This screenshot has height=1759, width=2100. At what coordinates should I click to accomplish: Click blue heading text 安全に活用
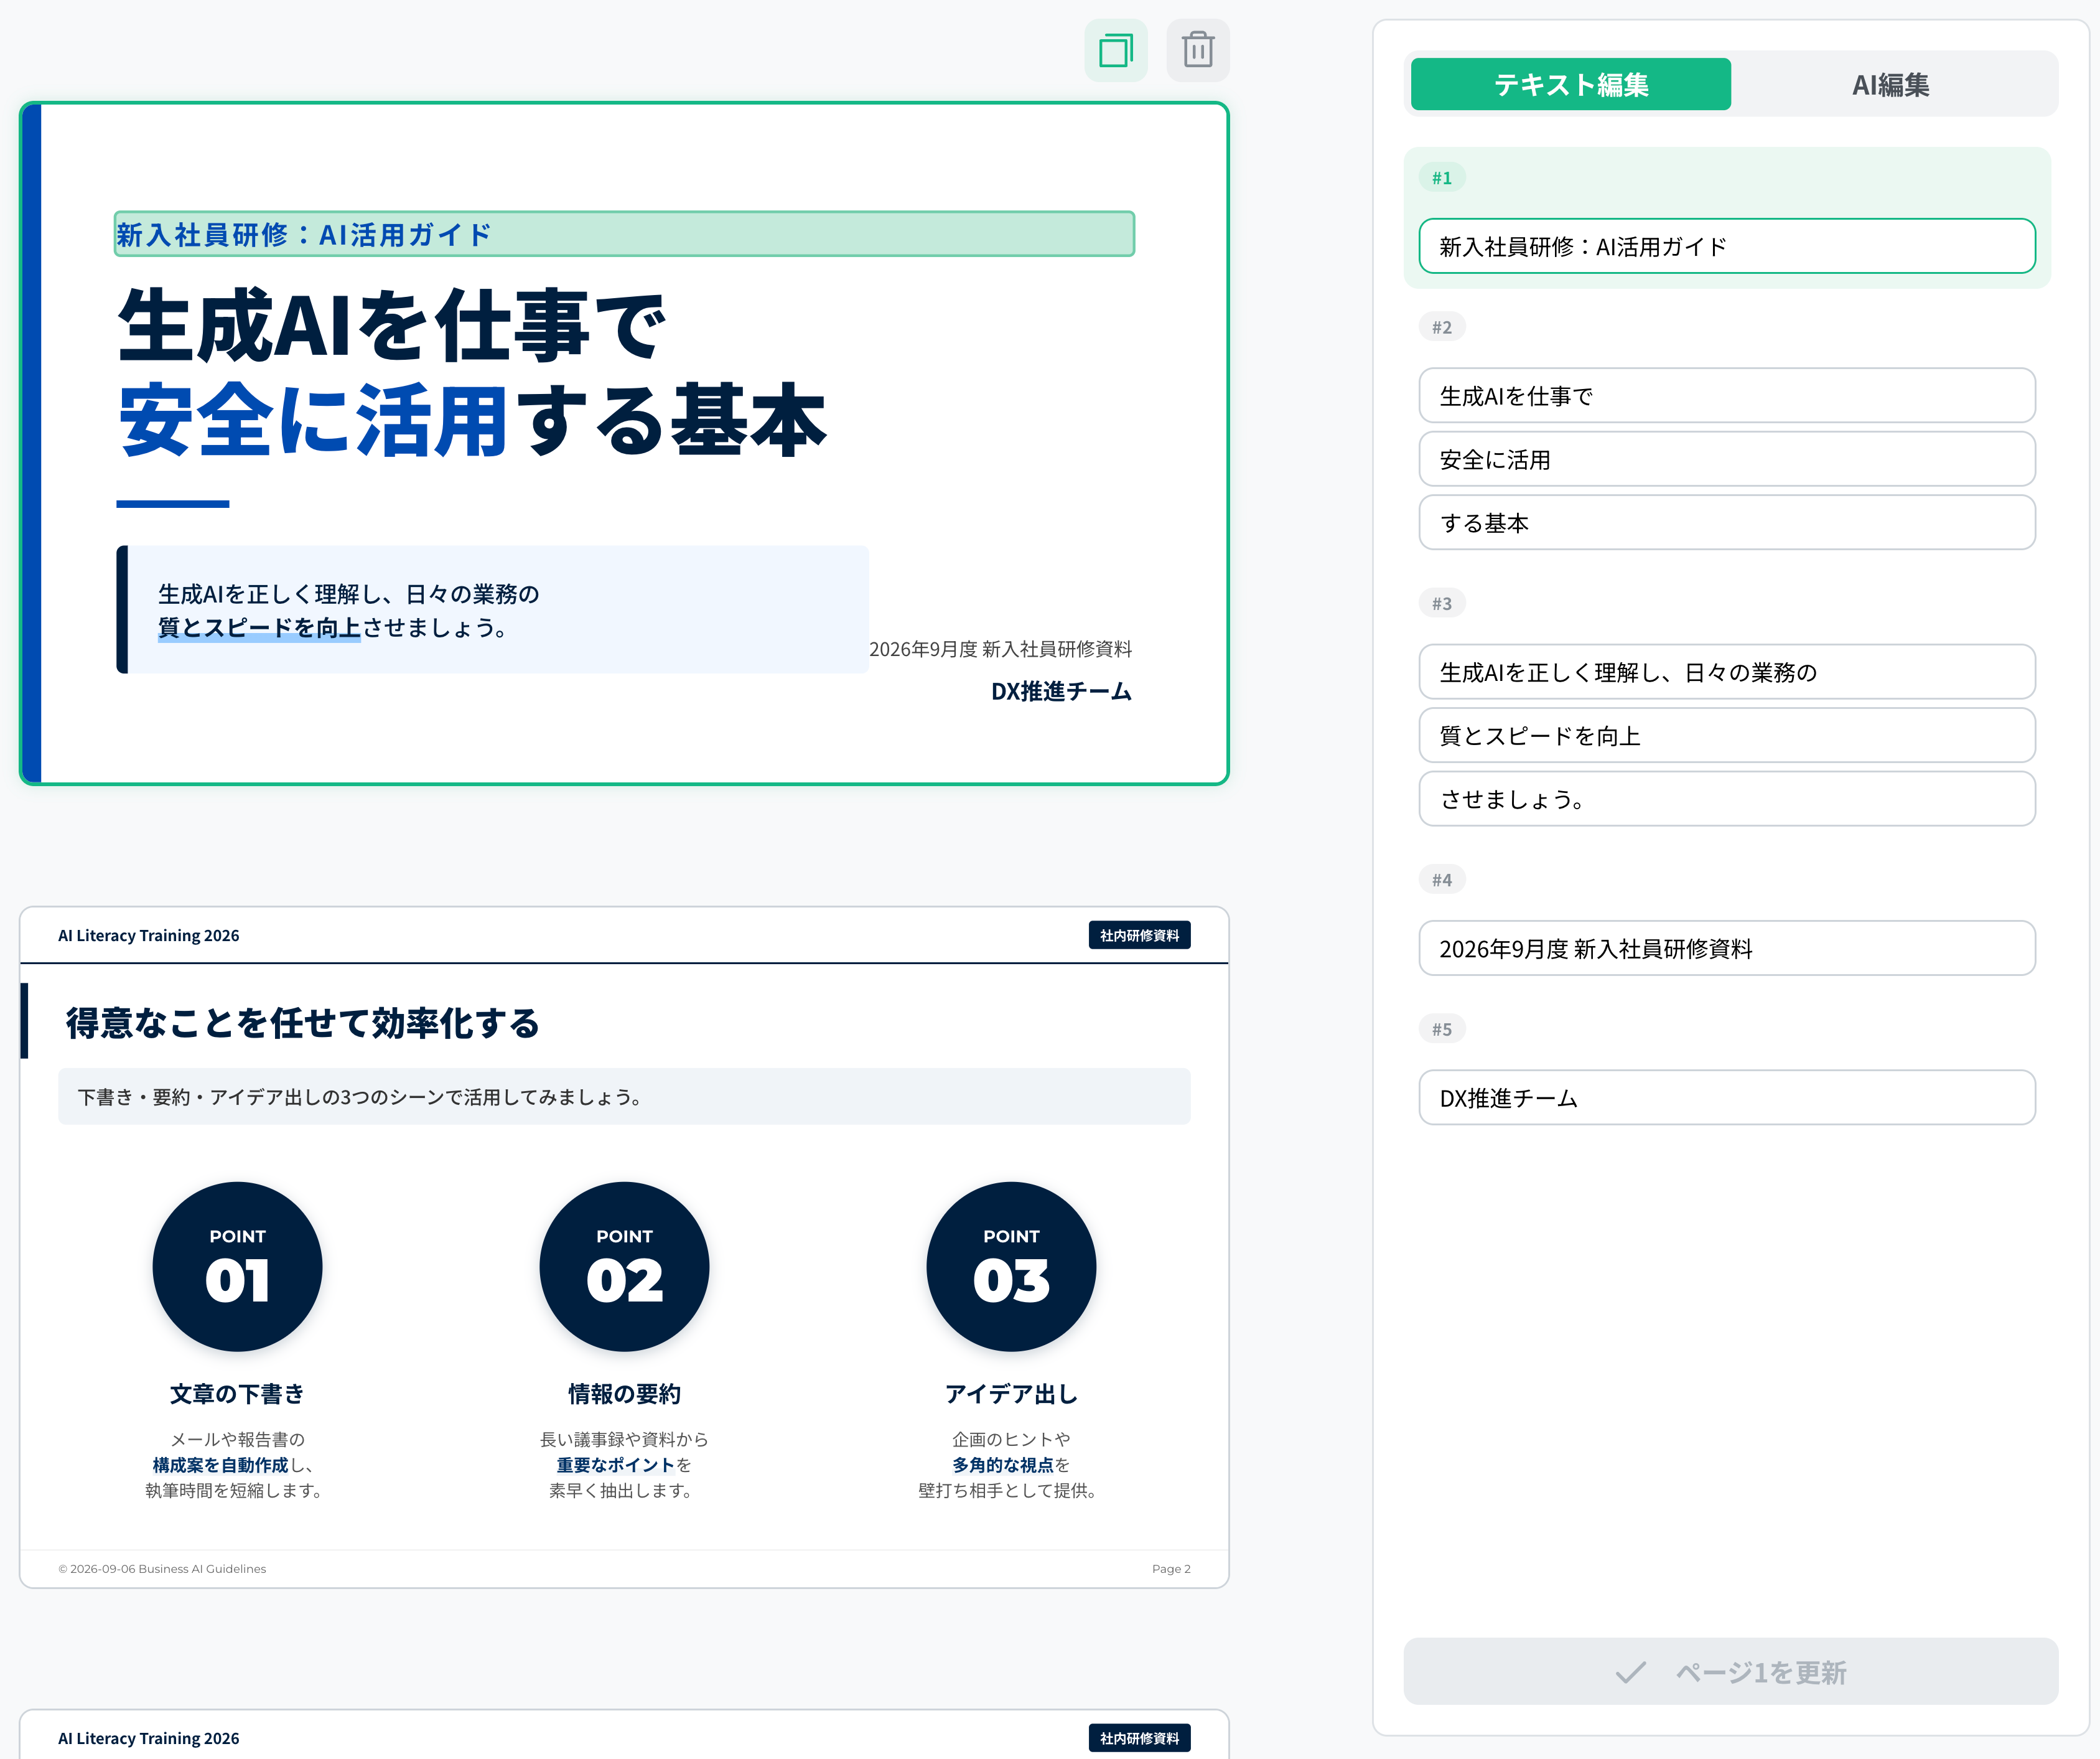[x=313, y=420]
